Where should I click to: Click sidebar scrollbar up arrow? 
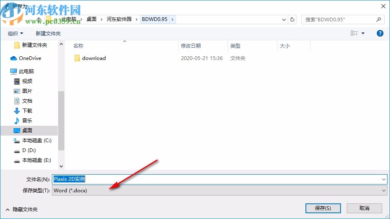pyautogui.click(x=61, y=44)
